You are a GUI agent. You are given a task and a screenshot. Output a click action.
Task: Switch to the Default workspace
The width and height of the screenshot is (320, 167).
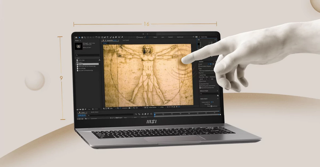[155, 37]
